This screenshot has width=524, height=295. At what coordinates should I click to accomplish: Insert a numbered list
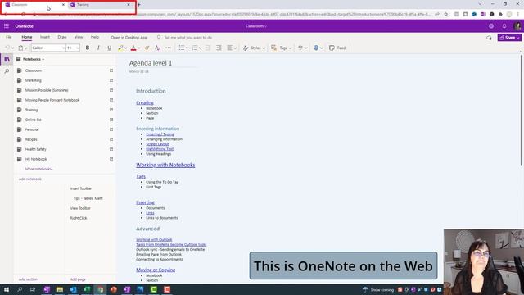click(195, 48)
